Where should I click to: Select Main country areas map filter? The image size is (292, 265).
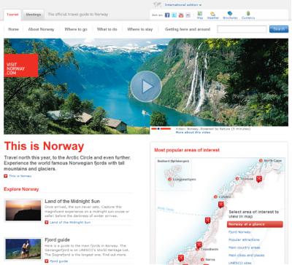245,248
